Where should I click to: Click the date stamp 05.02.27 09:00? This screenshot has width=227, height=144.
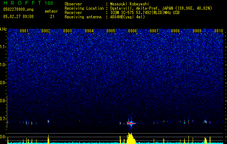point(18,17)
